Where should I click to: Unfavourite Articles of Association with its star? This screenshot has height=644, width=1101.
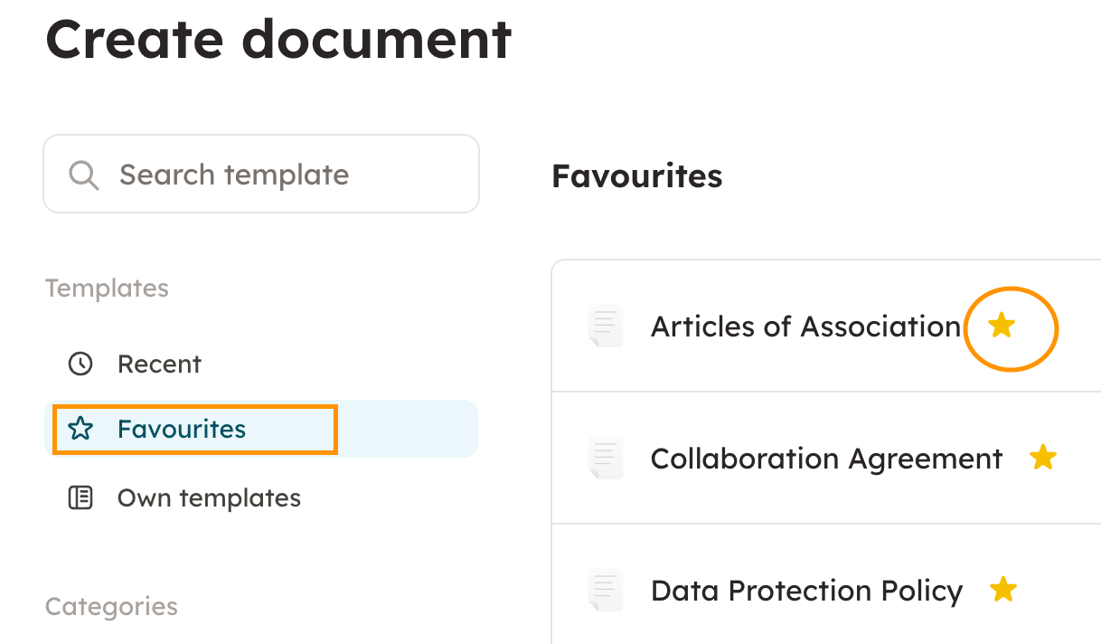[x=1001, y=326]
